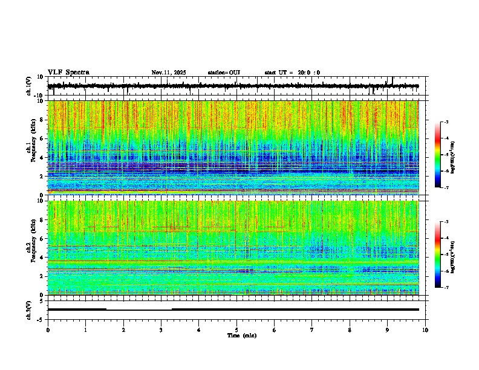Click the ch.1 spectrogram color scale bar
This screenshot has width=479, height=370.
[438, 155]
